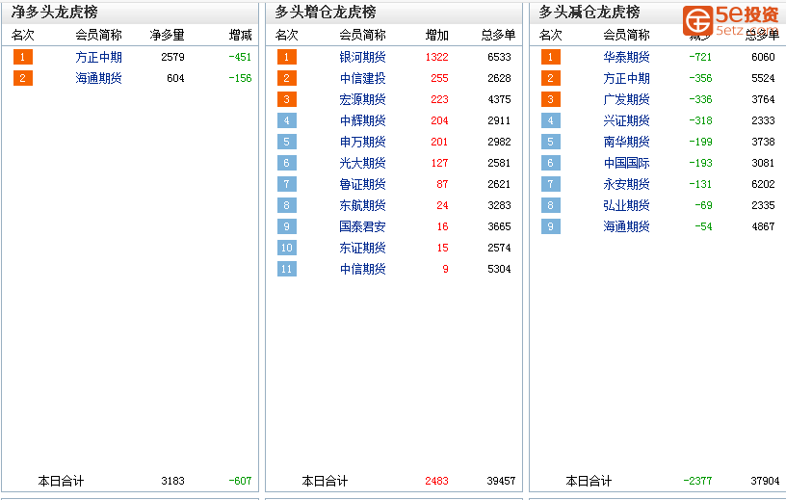
Task: Click rank 11 badge beside 中信期货
Action: [287, 269]
